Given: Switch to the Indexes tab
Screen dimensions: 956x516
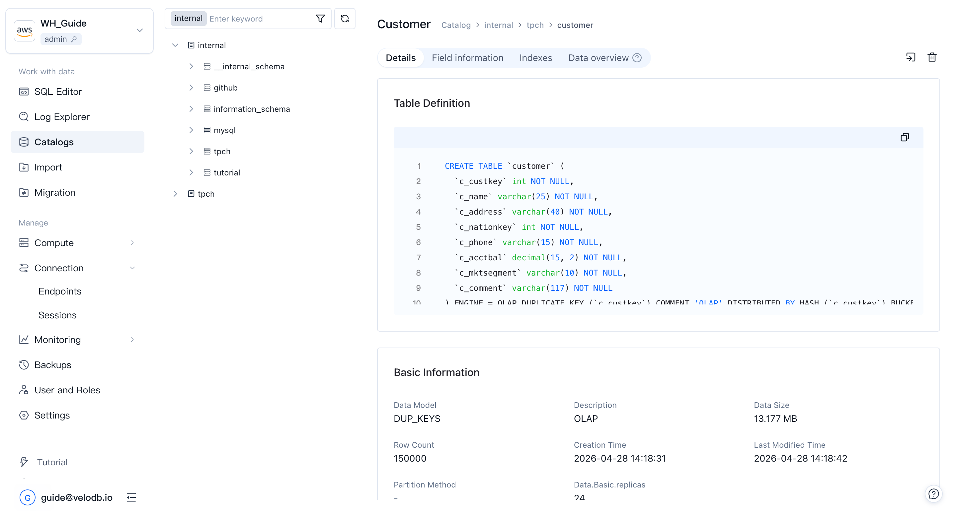Looking at the screenshot, I should point(535,58).
